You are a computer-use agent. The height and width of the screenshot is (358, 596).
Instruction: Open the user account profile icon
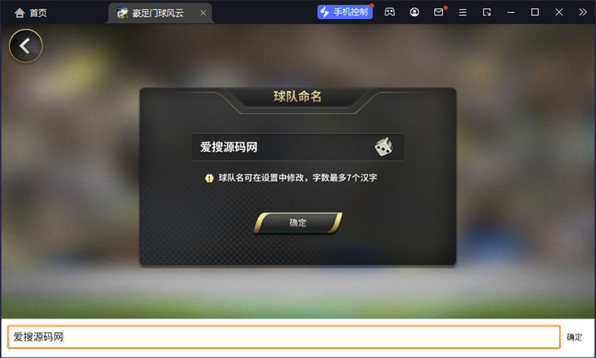click(414, 12)
